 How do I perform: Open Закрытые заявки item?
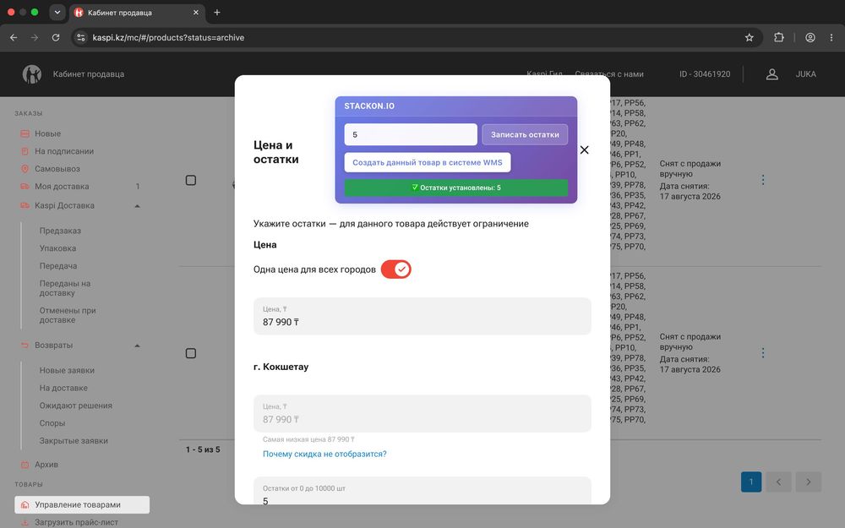click(74, 441)
